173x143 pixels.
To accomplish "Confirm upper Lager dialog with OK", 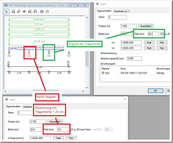I will (155, 91).
